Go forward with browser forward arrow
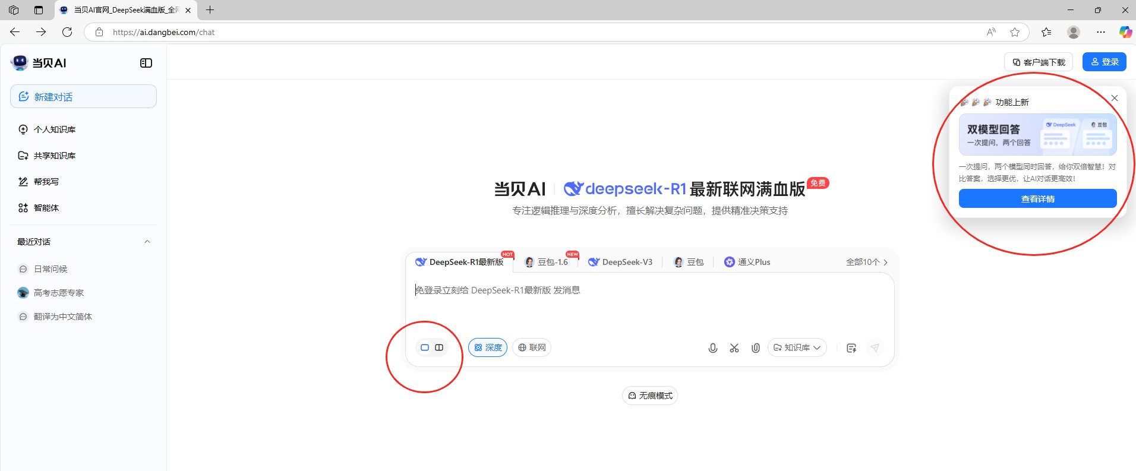The height and width of the screenshot is (471, 1136). tap(41, 32)
